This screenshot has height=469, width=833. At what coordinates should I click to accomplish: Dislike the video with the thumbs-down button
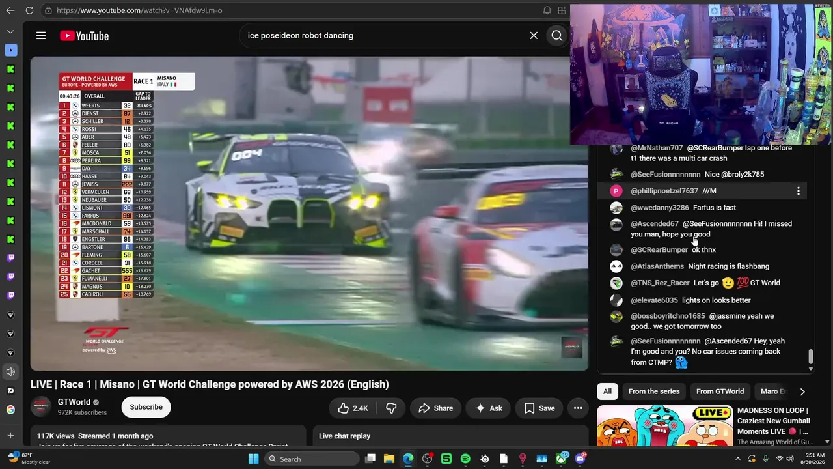392,408
